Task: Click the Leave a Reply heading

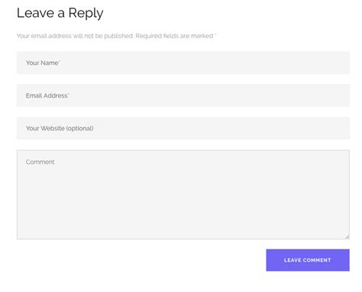Action: [x=60, y=13]
